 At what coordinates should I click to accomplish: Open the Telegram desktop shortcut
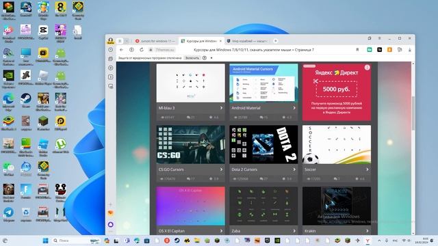[x=8, y=215]
